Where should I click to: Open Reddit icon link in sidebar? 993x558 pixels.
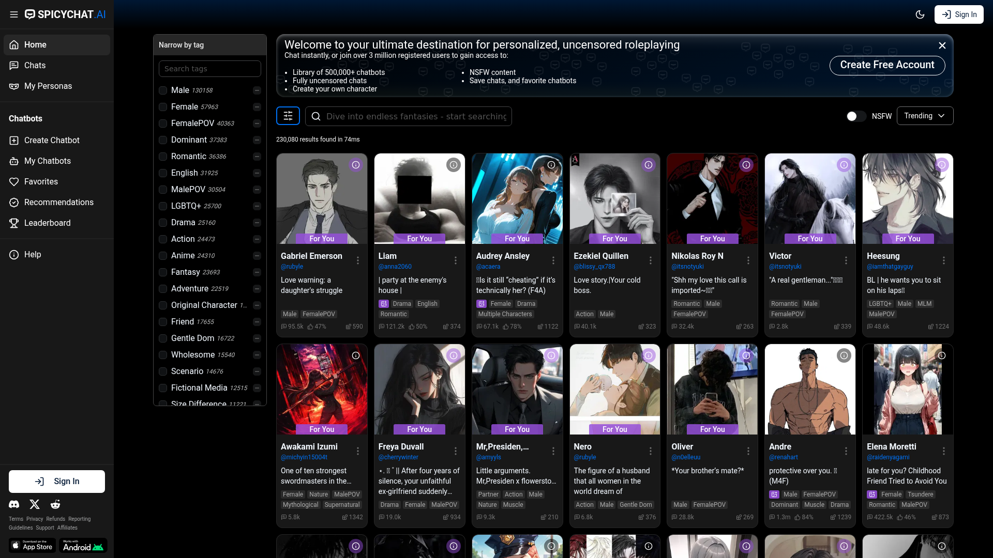(x=55, y=504)
